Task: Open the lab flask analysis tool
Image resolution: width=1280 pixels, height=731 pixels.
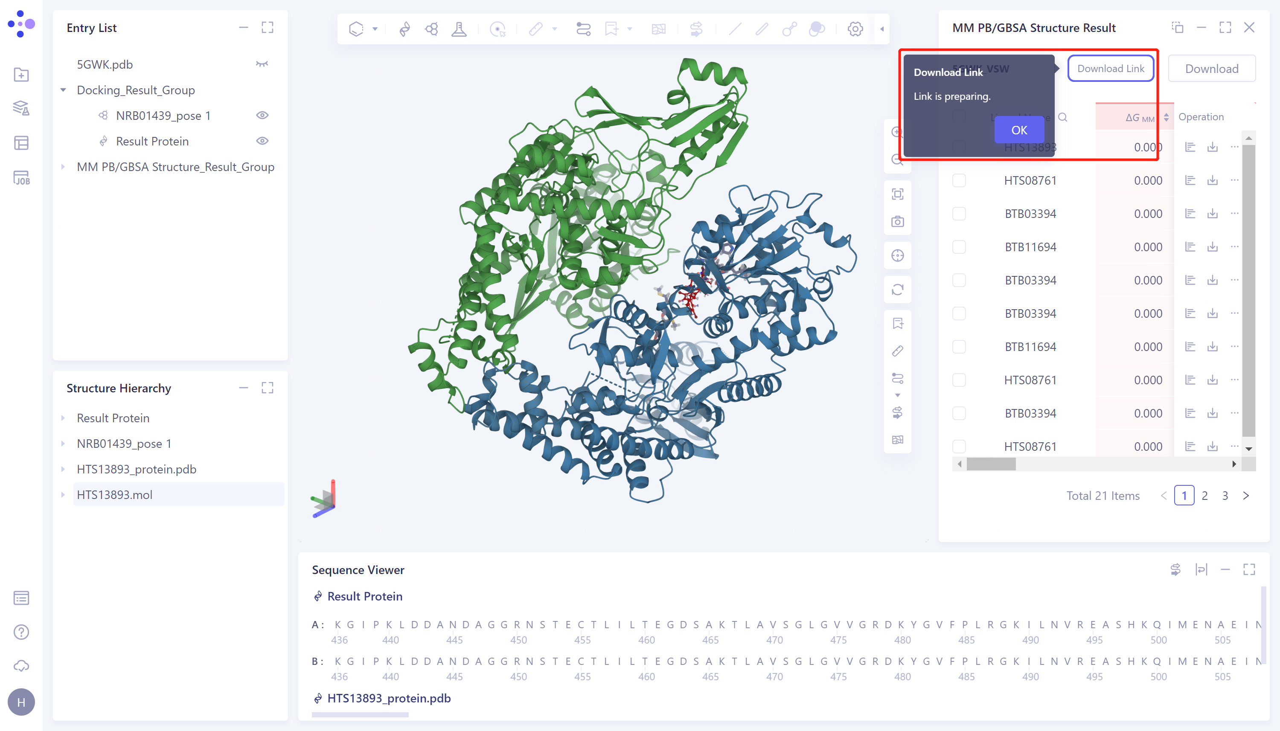Action: click(x=460, y=29)
